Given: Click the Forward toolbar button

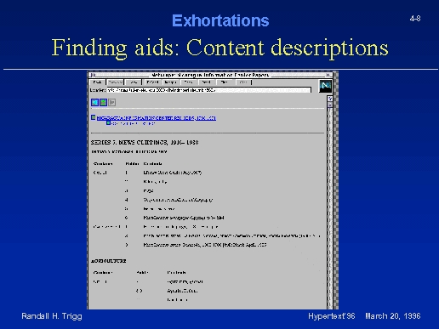Looking at the screenshot, I should tap(115, 82).
